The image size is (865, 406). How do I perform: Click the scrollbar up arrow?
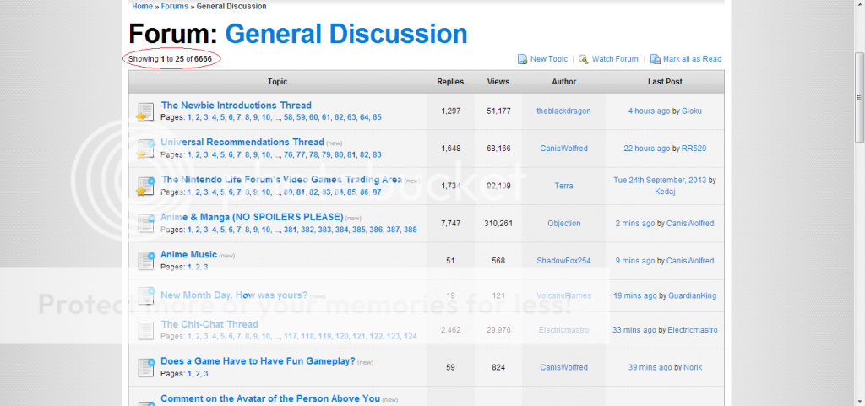pos(859,6)
